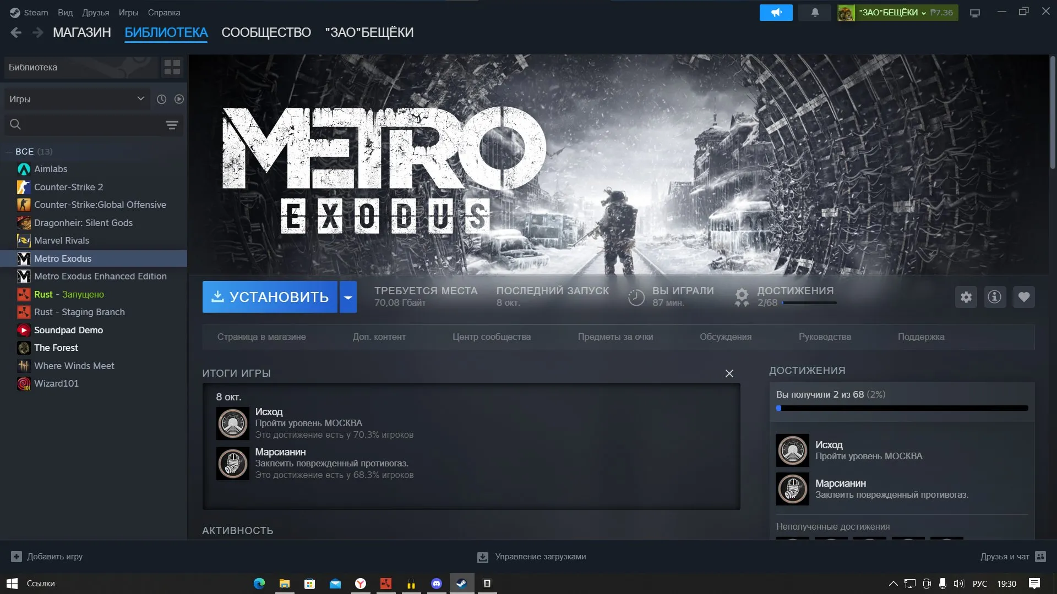The image size is (1057, 594).
Task: Collapse the ВСЕ games list
Action: coord(9,151)
